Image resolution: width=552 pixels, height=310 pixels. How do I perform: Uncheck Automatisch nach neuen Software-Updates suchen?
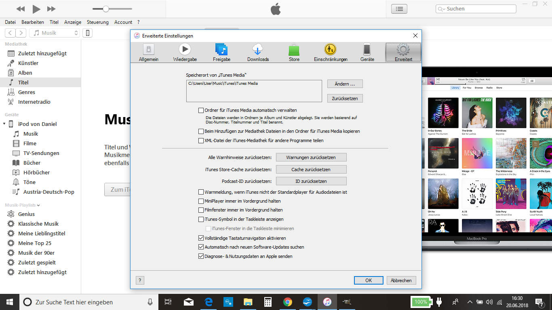201,247
